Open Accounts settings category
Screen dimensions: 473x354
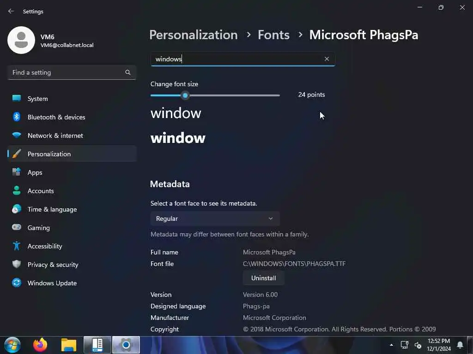click(x=72, y=191)
